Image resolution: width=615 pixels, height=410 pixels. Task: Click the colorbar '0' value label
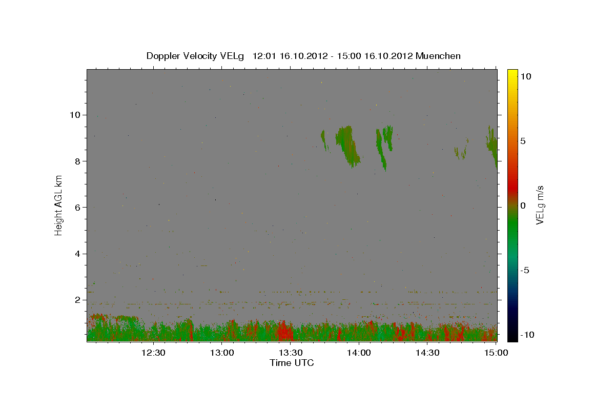click(523, 206)
